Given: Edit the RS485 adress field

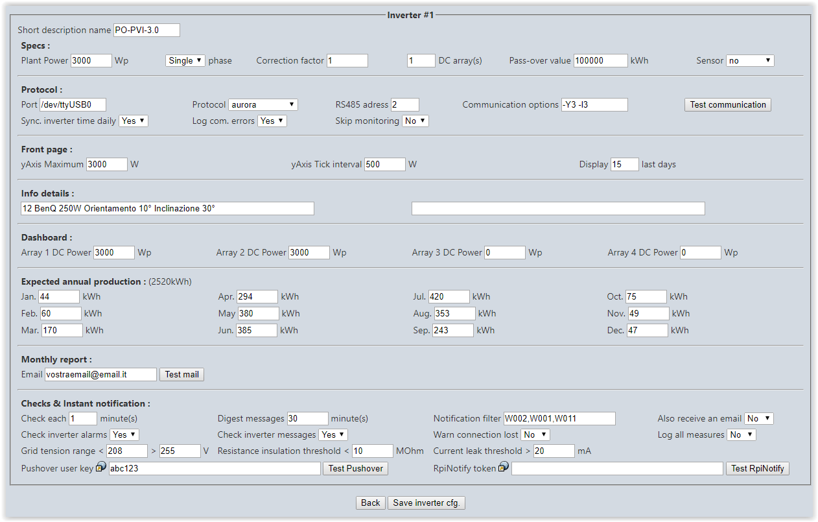Looking at the screenshot, I should point(405,104).
